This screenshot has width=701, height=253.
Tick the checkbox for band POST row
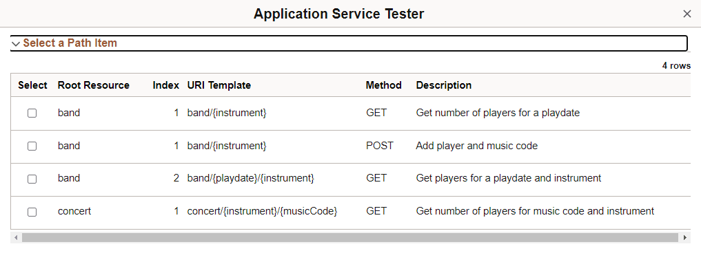[x=32, y=146]
